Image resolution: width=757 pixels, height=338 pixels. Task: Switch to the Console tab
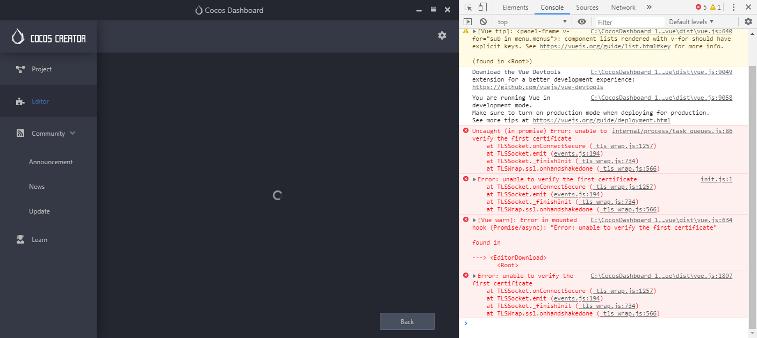coord(552,8)
